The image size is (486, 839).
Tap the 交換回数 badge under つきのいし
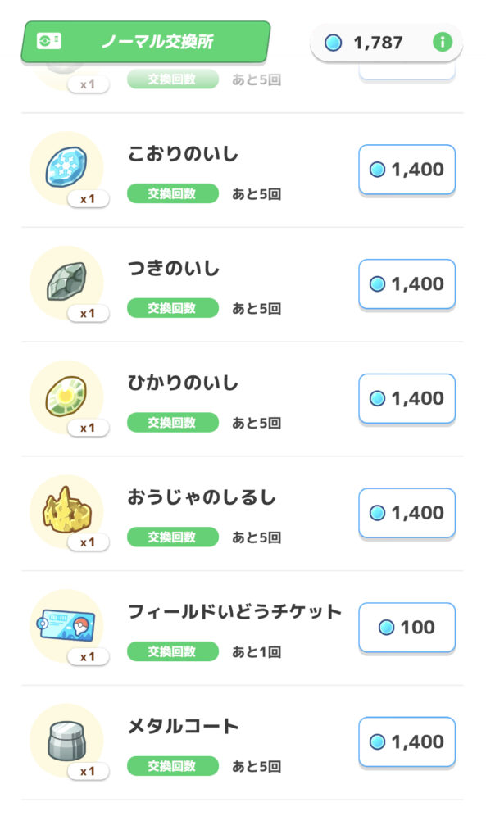pos(173,308)
